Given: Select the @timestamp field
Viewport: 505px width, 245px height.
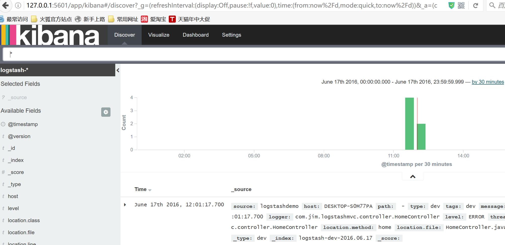Looking at the screenshot, I should tap(23, 124).
